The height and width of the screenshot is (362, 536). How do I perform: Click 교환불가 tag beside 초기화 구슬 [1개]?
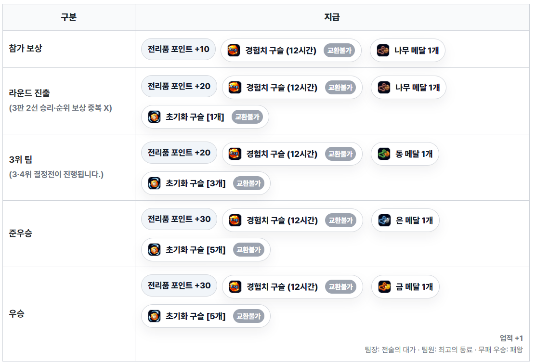(x=247, y=117)
